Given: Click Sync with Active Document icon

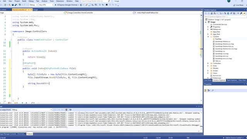Looking at the screenshot, I should pyautogui.click(x=225, y=14).
